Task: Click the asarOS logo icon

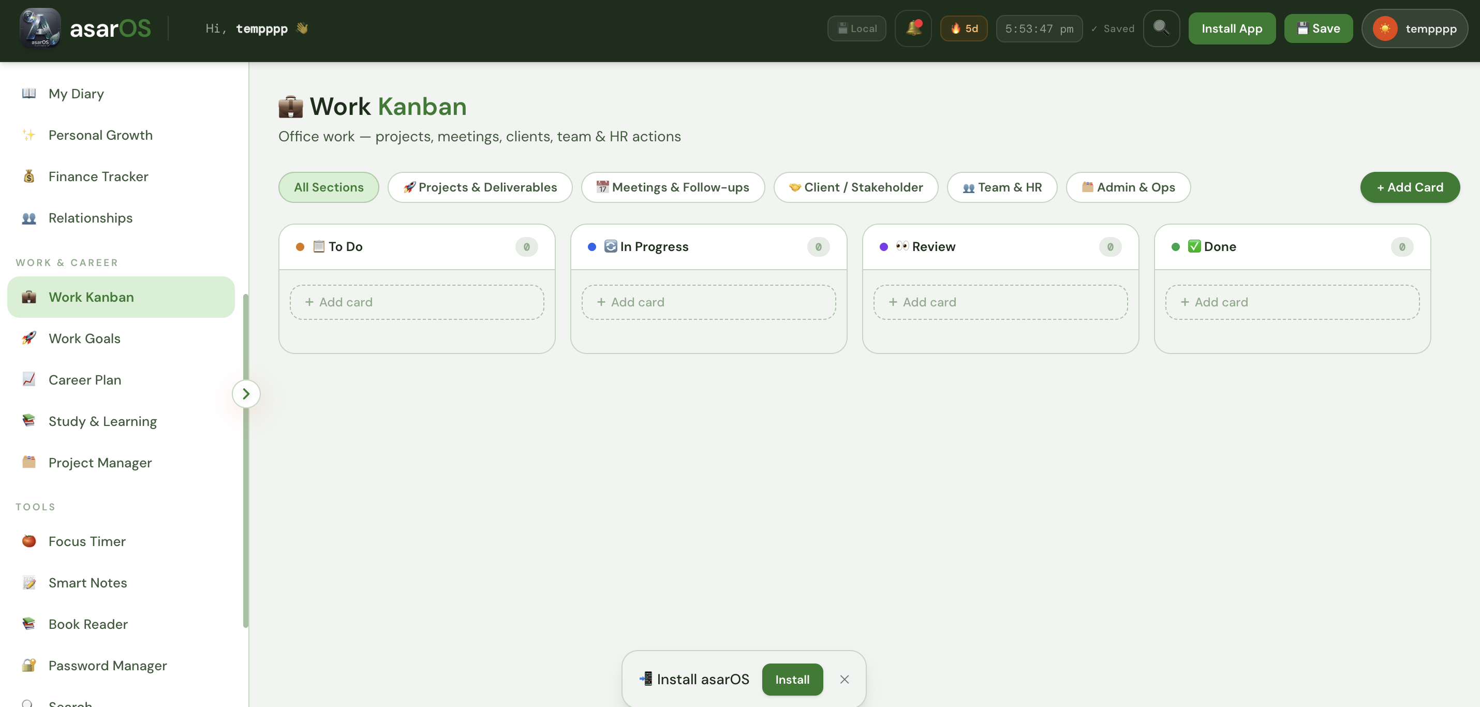Action: [40, 28]
